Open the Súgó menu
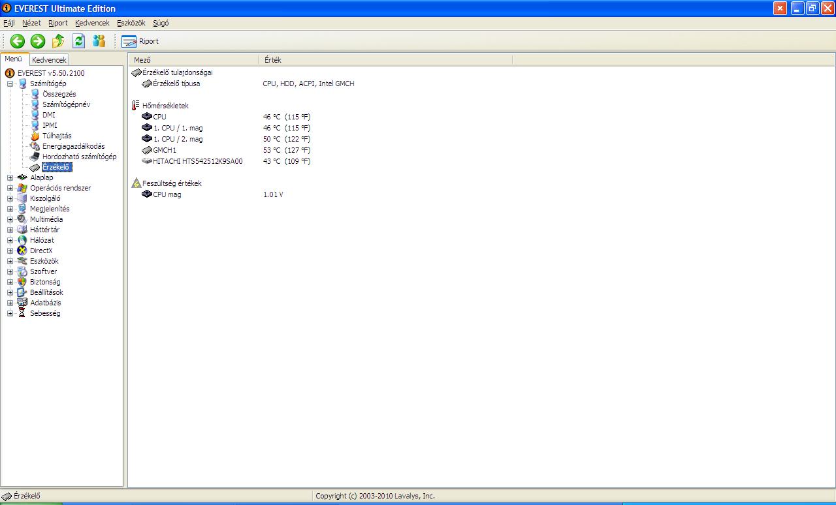This screenshot has width=836, height=505. pos(161,23)
